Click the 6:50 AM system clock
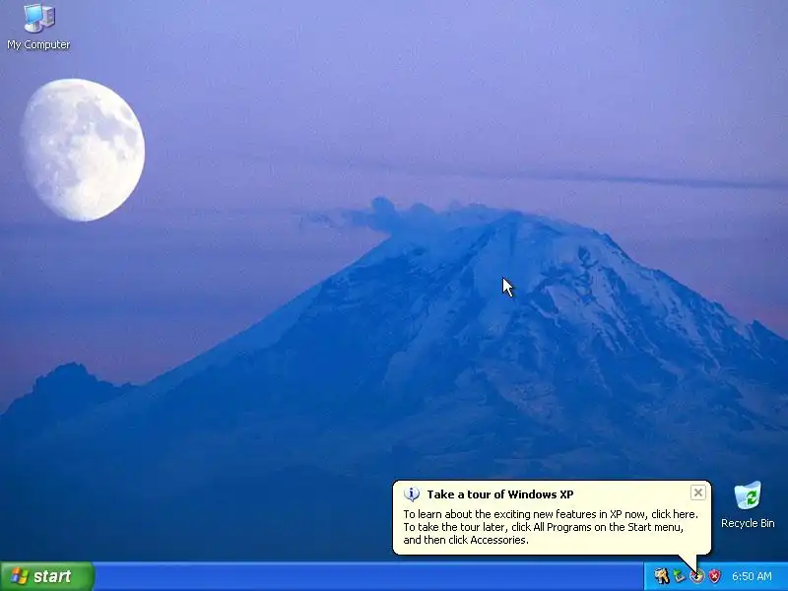This screenshot has width=788, height=591. pos(752,576)
